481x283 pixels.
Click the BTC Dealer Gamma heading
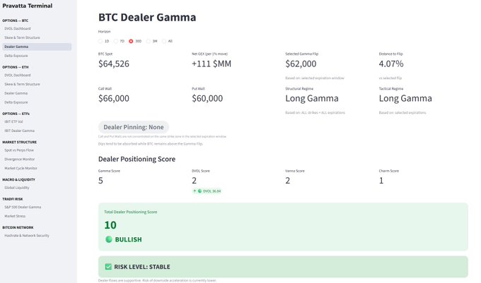pos(147,17)
